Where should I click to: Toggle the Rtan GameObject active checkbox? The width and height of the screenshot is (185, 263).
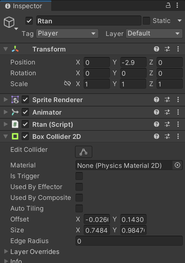click(x=29, y=21)
